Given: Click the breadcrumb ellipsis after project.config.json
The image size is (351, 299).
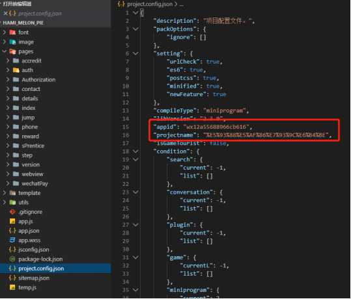Looking at the screenshot, I should (181, 5).
